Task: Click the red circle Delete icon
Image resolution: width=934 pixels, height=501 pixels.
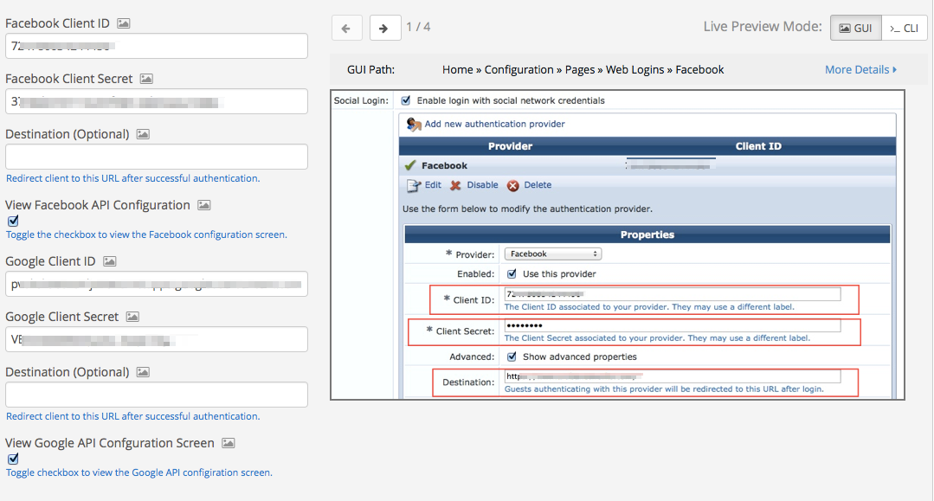Action: [512, 185]
